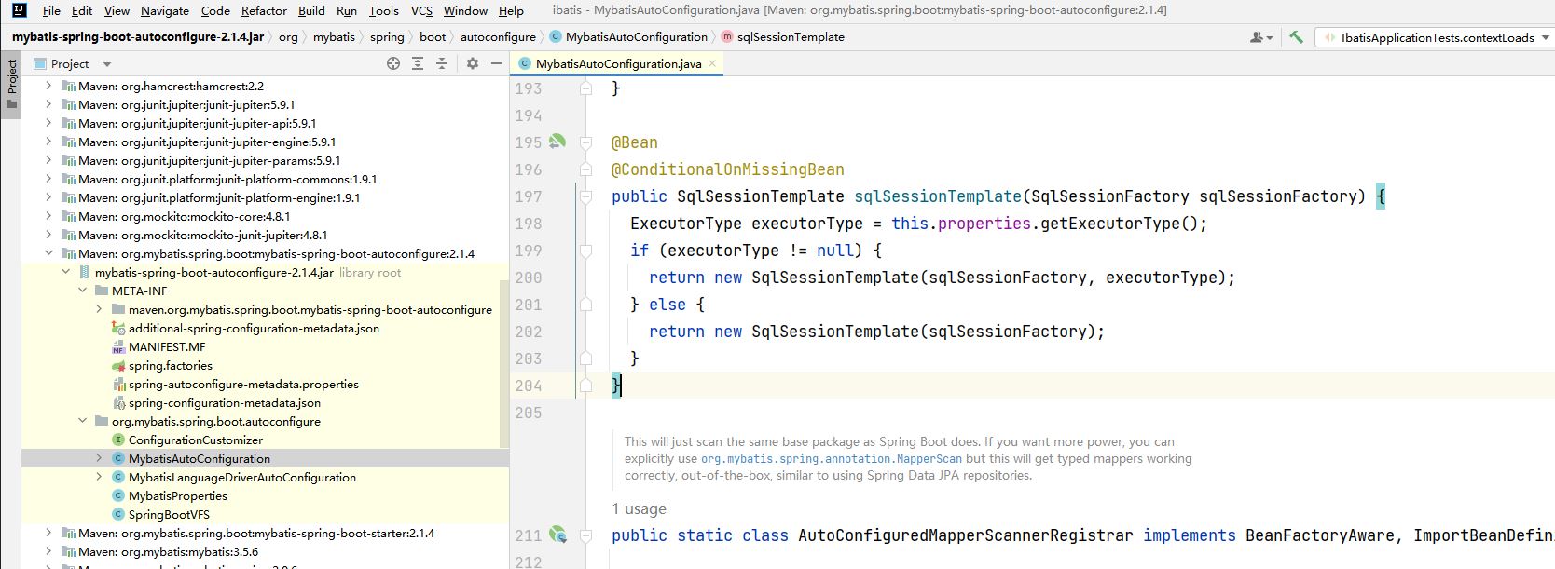1555x569 pixels.
Task: Open the Tools menu
Action: pyautogui.click(x=383, y=10)
